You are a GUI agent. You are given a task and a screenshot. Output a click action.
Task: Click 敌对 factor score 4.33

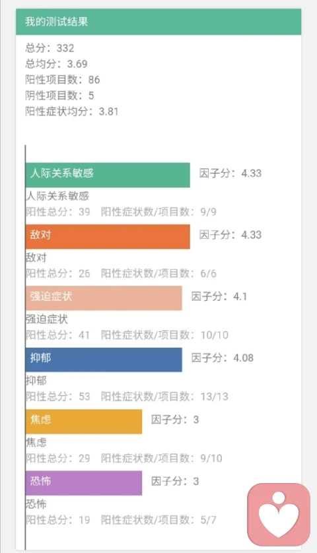click(230, 235)
